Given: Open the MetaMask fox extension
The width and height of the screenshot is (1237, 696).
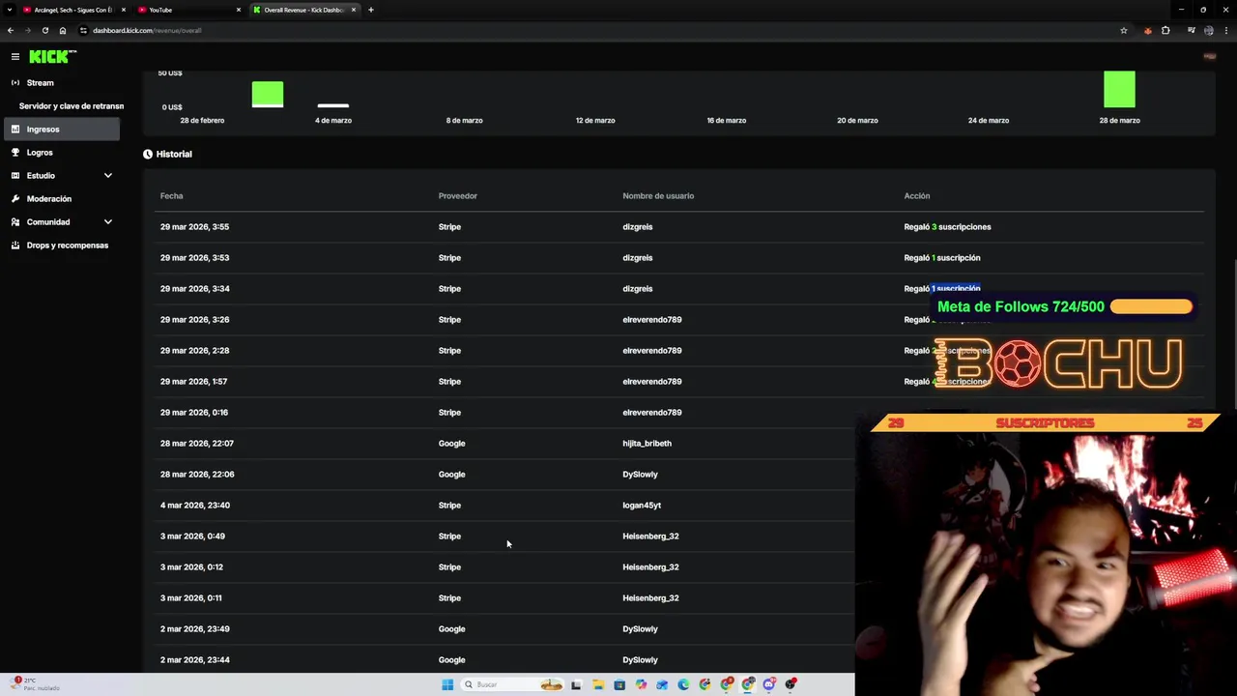Looking at the screenshot, I should click(1147, 30).
